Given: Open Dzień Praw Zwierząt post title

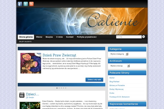Looking at the screenshot, I should 59,55.
